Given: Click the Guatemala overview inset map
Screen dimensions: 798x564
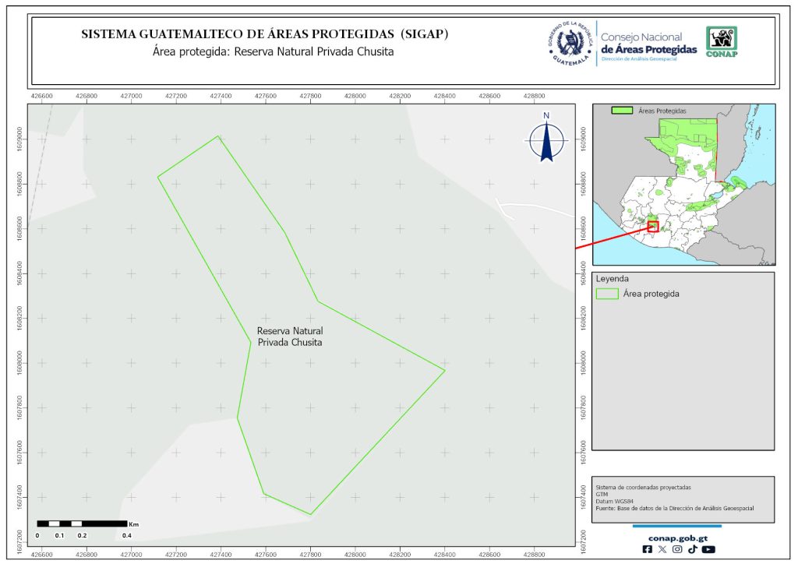Looking at the screenshot, I should coord(683,185).
